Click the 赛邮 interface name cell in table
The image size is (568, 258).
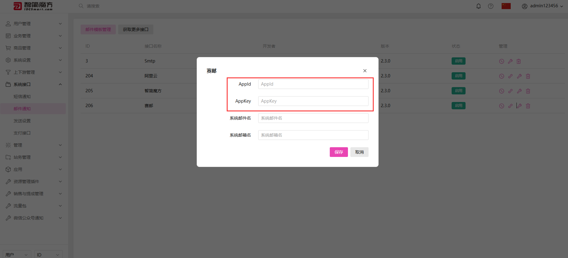point(149,106)
